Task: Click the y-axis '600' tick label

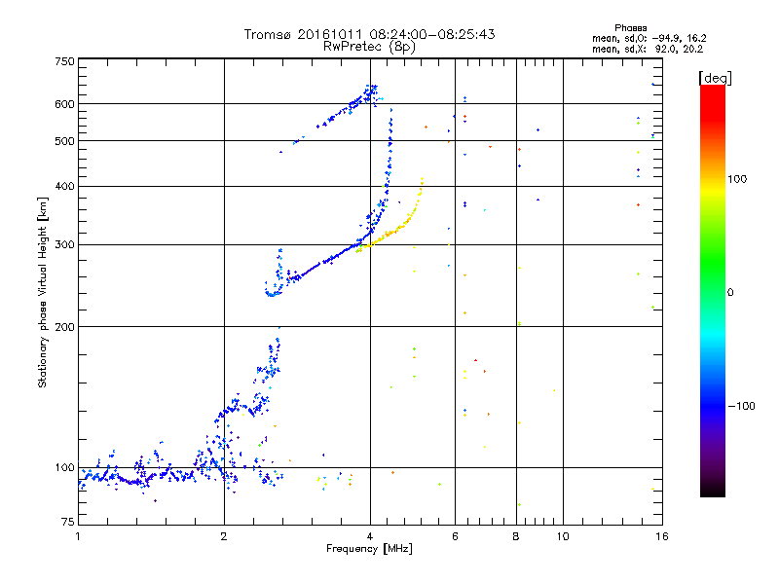Action: pyautogui.click(x=64, y=104)
